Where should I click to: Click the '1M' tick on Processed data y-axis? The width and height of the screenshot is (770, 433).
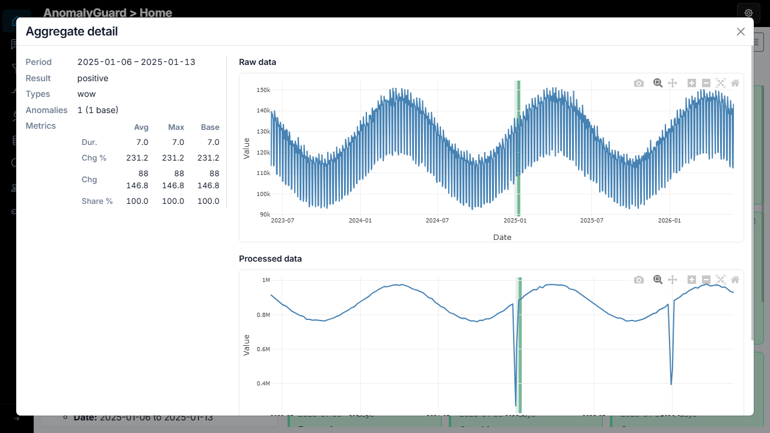(266, 280)
